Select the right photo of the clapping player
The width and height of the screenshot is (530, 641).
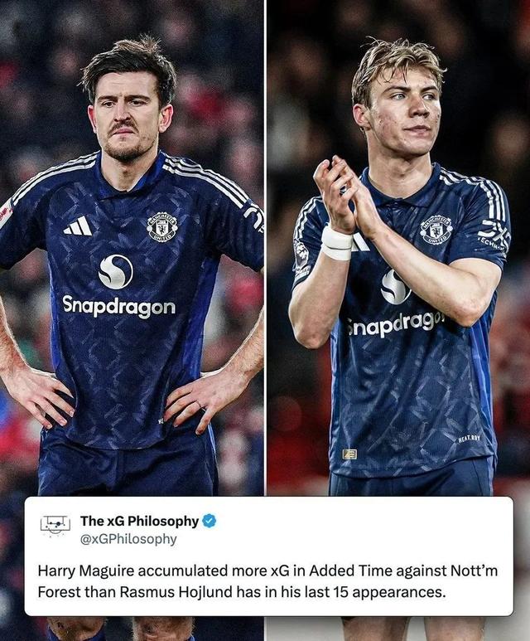(398, 248)
